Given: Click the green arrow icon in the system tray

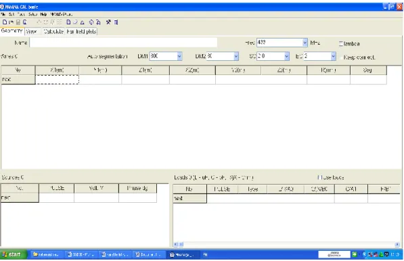Looking at the screenshot, I should [x=355, y=254].
